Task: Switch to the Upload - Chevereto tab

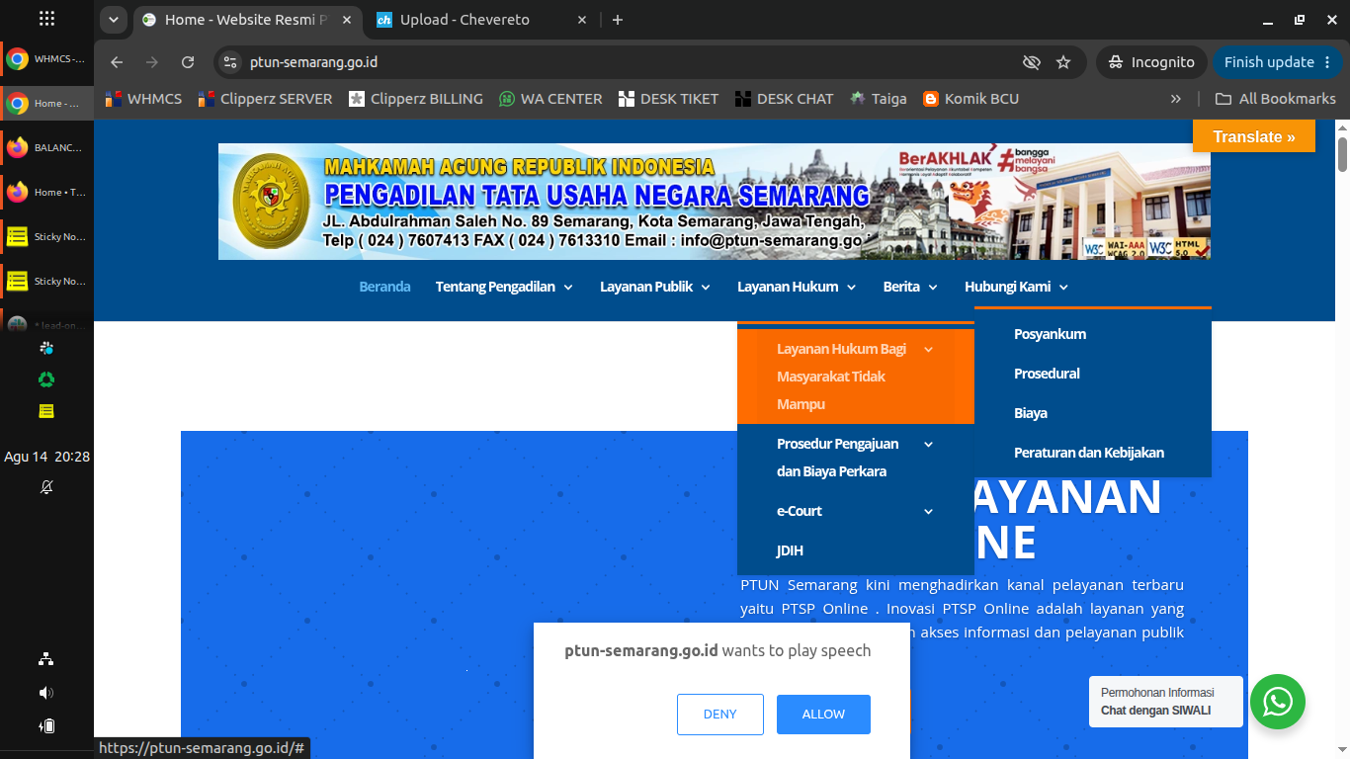Action: coord(481,20)
